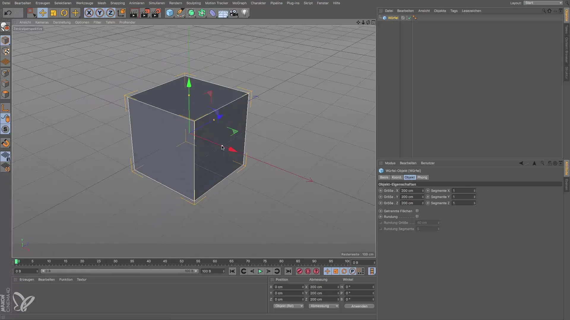Toggle autokeying red button

point(308,271)
